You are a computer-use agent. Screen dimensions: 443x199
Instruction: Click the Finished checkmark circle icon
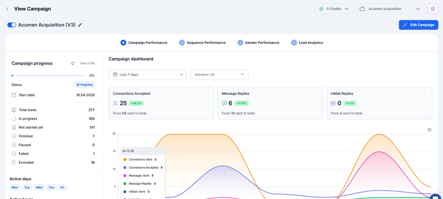coord(14,136)
